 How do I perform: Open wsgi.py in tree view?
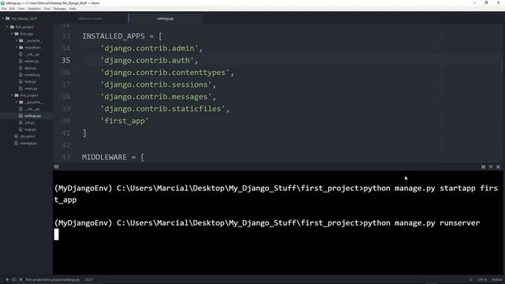28,129
